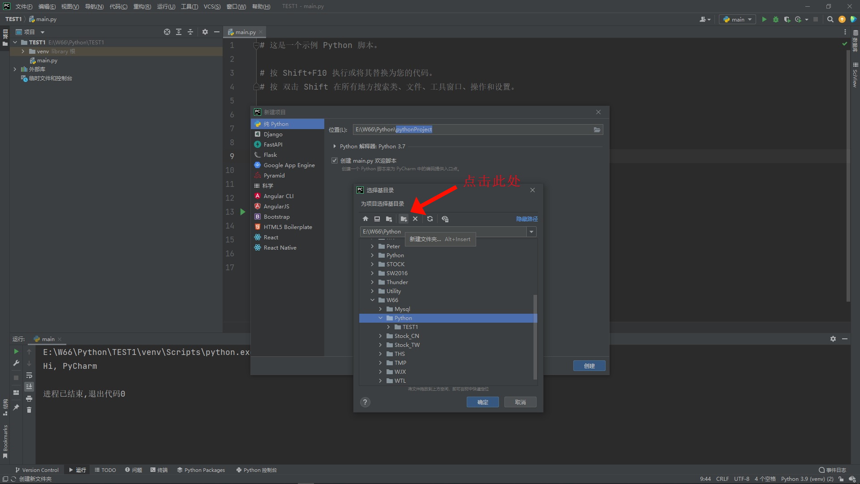This screenshot has height=484, width=860.
Task: Open the main run configuration dropdown
Action: click(x=737, y=19)
